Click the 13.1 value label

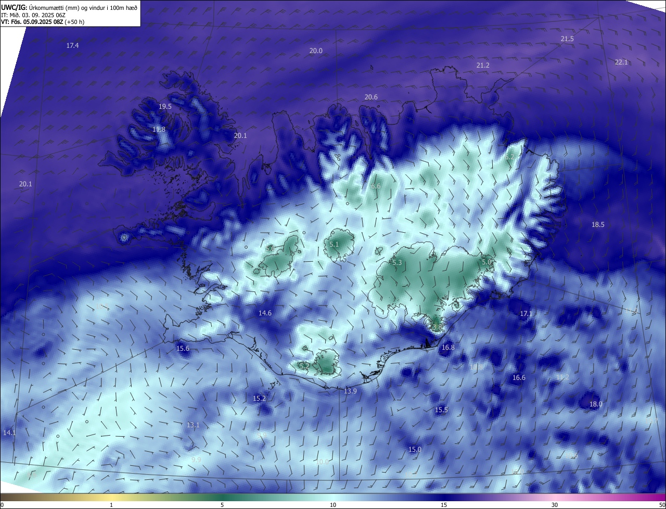[193, 425]
